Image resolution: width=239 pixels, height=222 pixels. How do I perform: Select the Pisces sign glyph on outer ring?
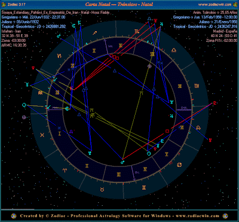[42, 135]
